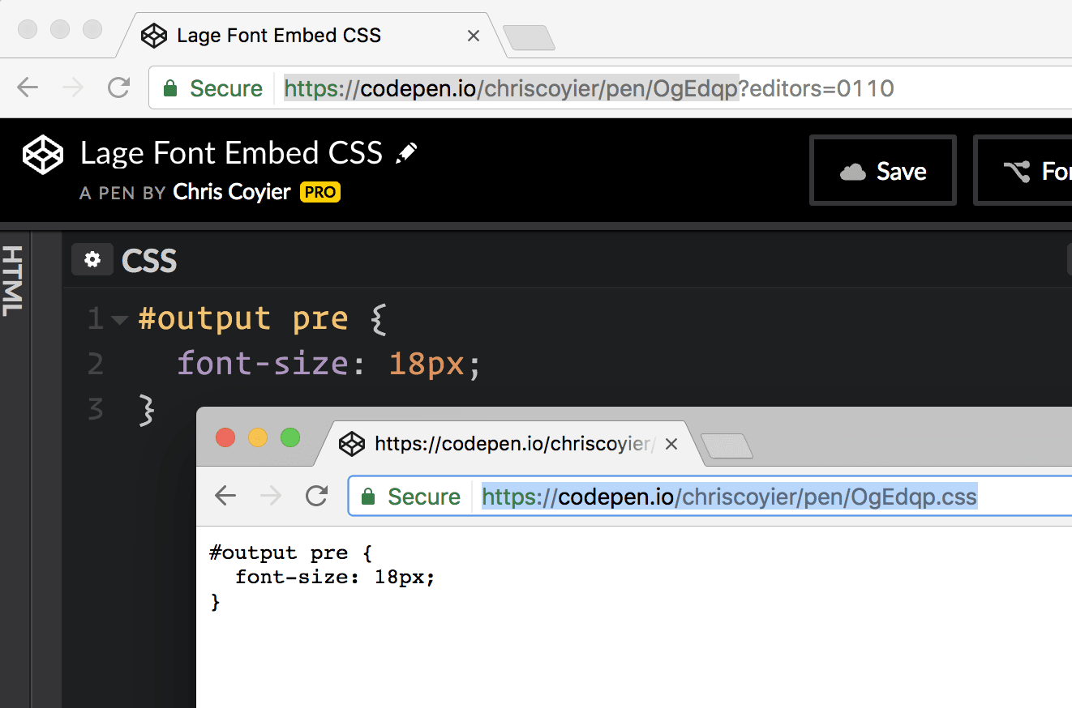The height and width of the screenshot is (708, 1072).
Task: Go forward in the front browser window
Action: pos(271,496)
